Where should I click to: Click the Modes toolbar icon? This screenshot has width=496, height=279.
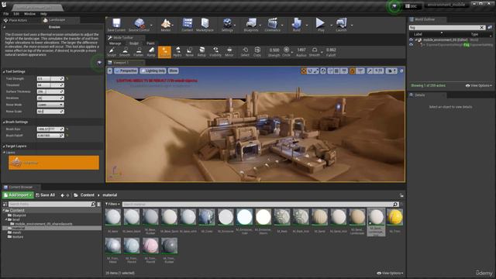(166, 25)
